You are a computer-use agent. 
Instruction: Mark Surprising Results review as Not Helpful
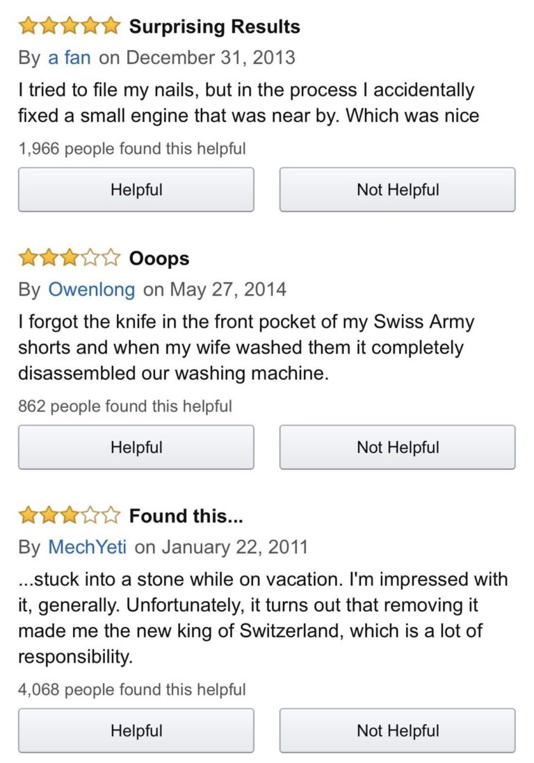click(398, 190)
